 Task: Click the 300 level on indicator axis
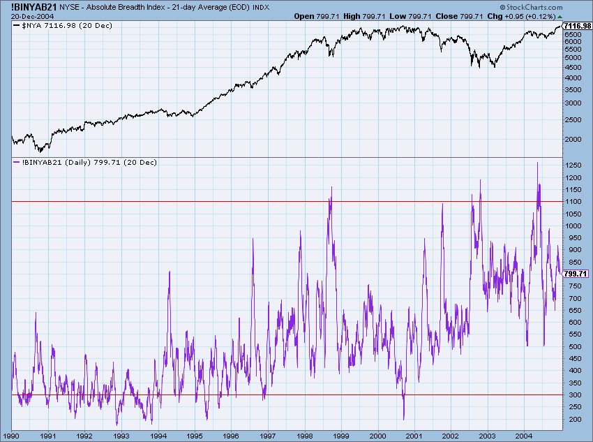[576, 395]
